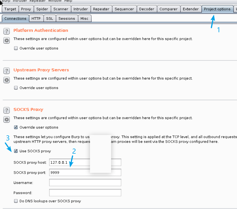Open the Window menu

pyautogui.click(x=55, y=1)
